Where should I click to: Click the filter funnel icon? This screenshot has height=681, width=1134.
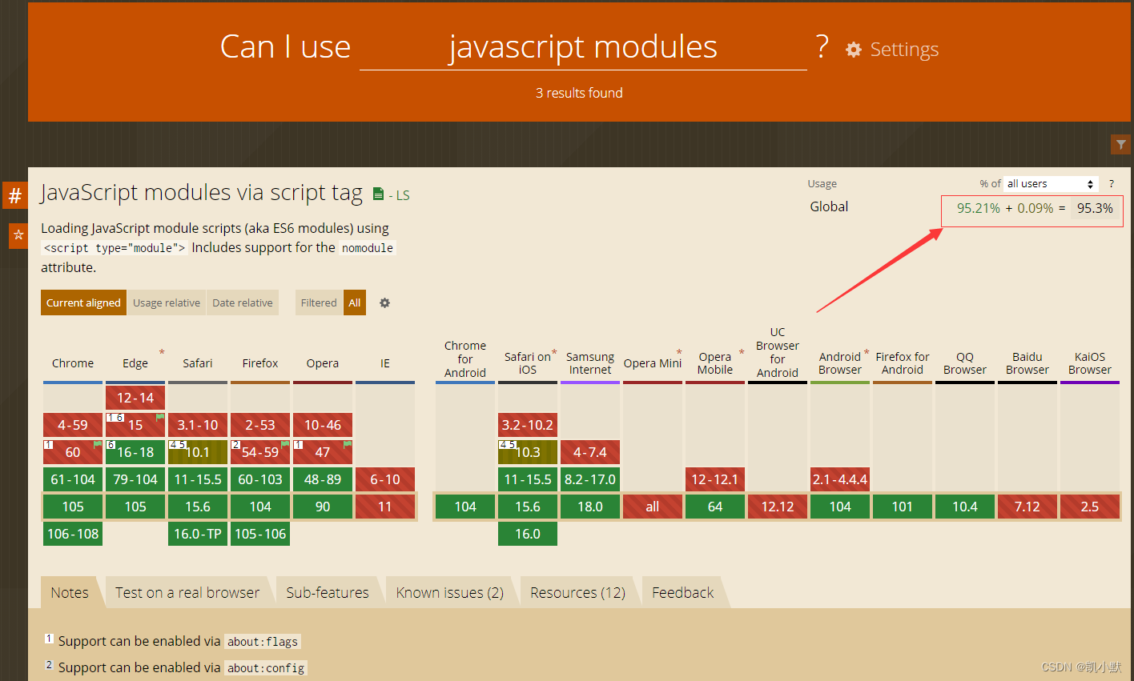tap(1120, 144)
